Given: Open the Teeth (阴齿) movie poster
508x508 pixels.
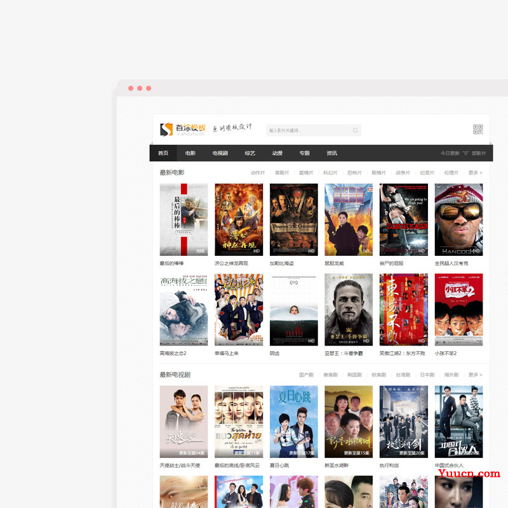Looking at the screenshot, I should tap(294, 310).
